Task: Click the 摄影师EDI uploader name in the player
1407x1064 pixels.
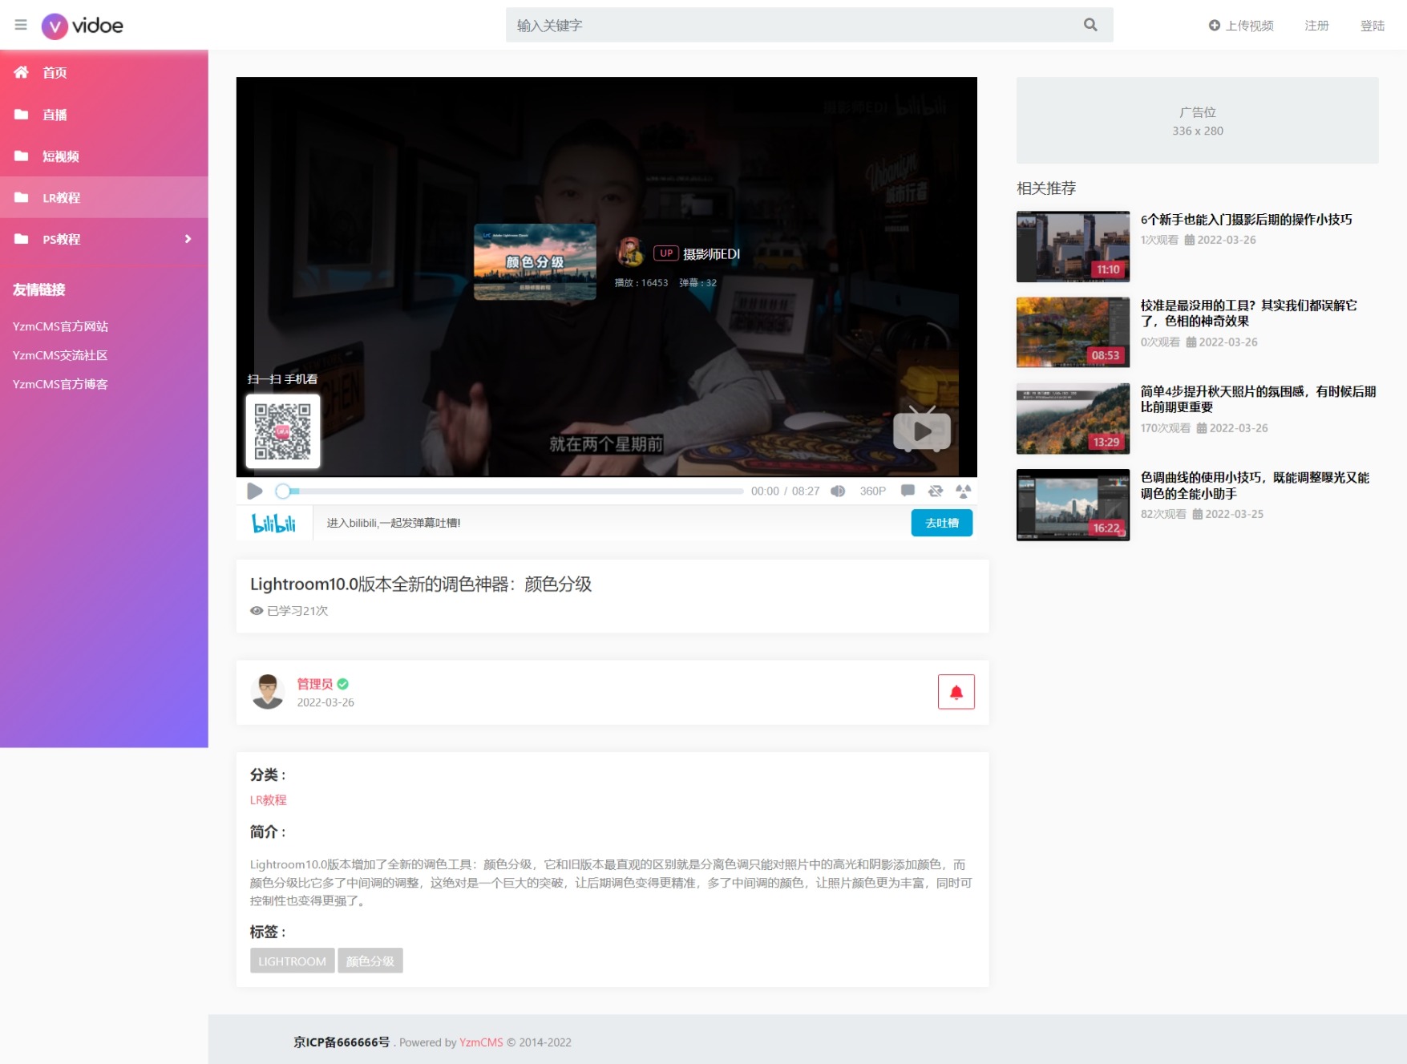Action: click(711, 254)
